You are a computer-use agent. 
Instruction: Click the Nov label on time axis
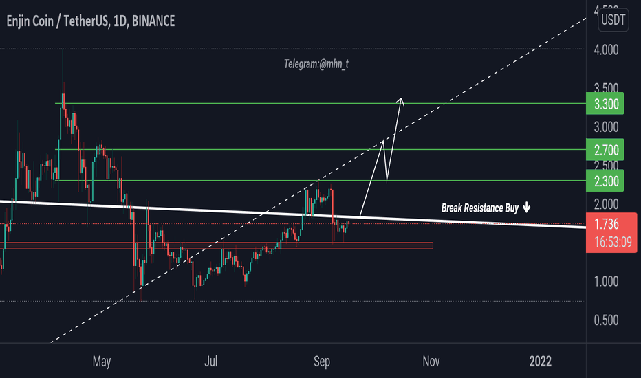[431, 362]
